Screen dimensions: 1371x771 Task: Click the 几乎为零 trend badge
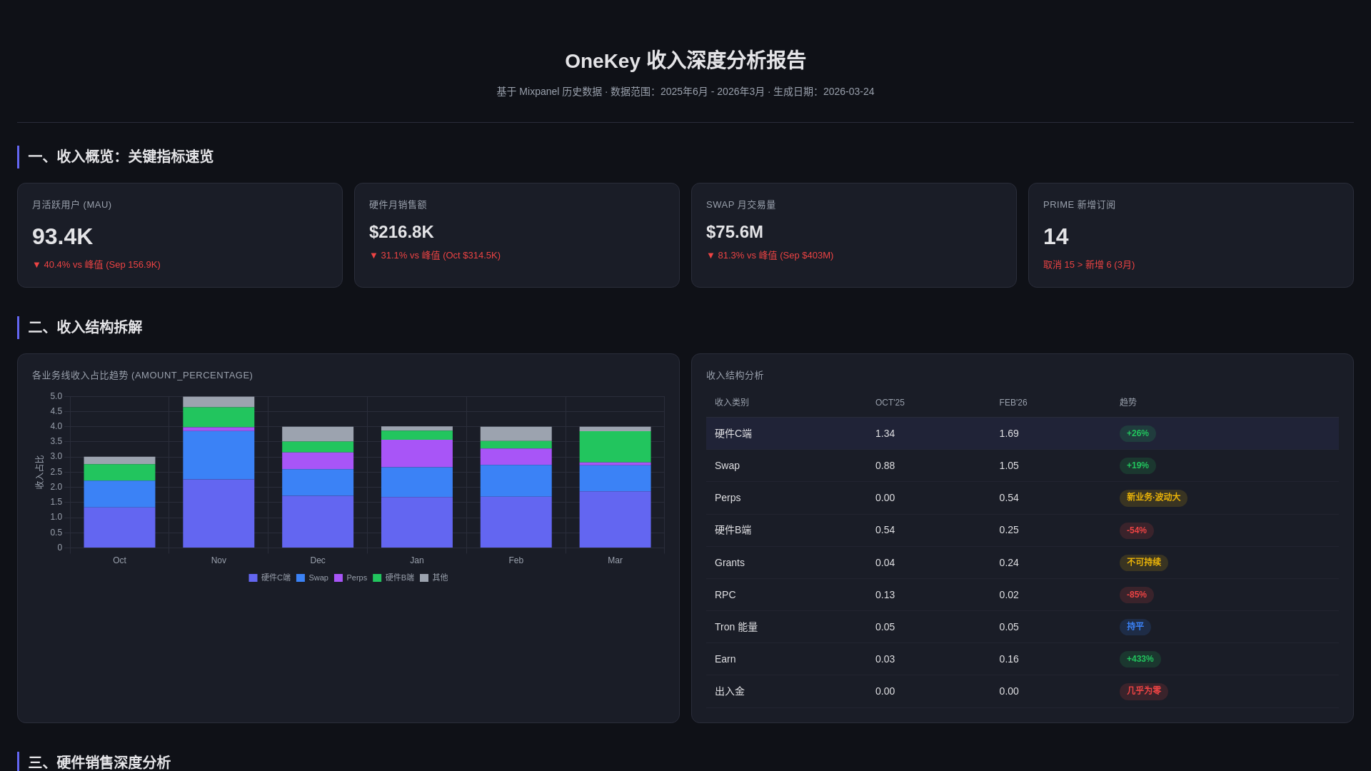pos(1144,691)
